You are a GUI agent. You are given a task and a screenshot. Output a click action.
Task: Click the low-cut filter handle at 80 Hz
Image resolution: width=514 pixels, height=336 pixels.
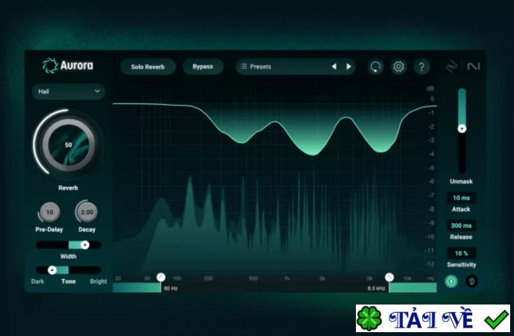161,278
